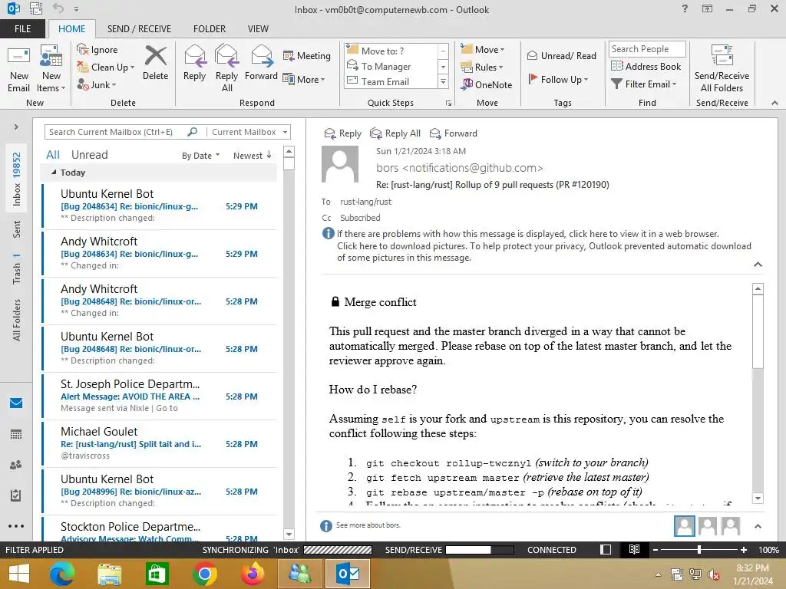This screenshot has width=786, height=589.
Task: Click Reply All in the reading pane
Action: click(x=395, y=133)
